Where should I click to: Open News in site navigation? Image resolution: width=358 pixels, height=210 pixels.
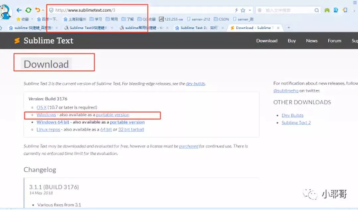point(312,41)
